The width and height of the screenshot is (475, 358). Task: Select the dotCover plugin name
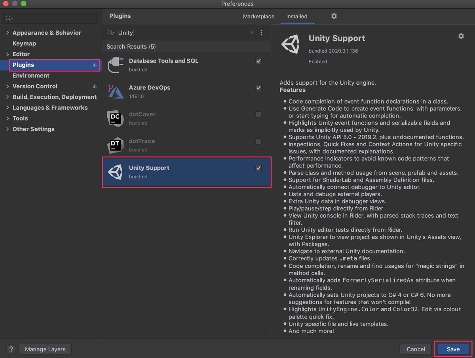[142, 114]
